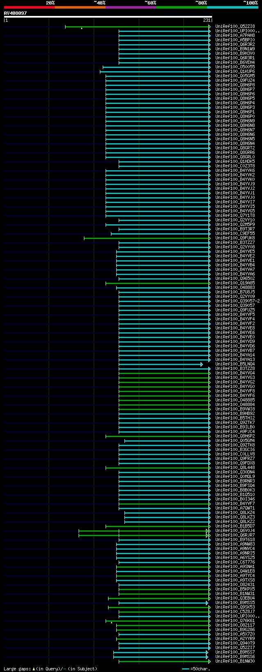Choose hit UniRef100_B3TZZ7
The height and width of the screenshot is (672, 262).
(235, 242)
